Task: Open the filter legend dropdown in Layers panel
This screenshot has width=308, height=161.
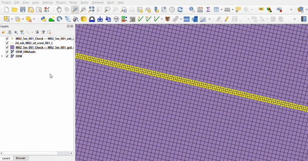Action: (22, 32)
